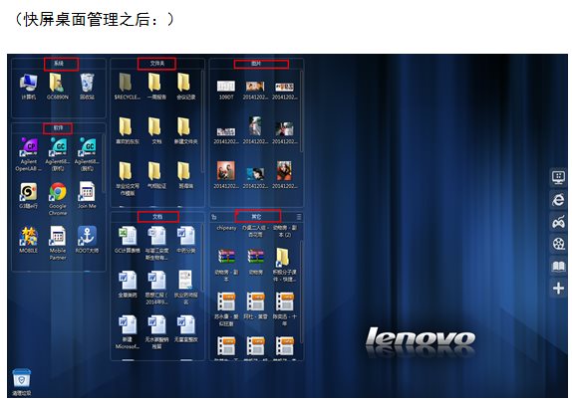Select the 系统 group title
This screenshot has width=572, height=402.
[x=59, y=64]
